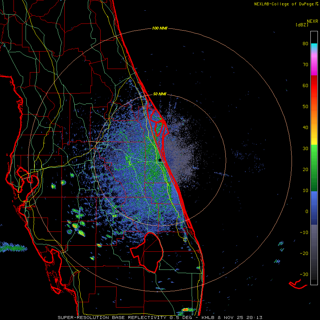Image resolution: width=320 pixels, height=320 pixels.
Task: Select the -20 value on the dBZ scale
Action: (x=304, y=254)
